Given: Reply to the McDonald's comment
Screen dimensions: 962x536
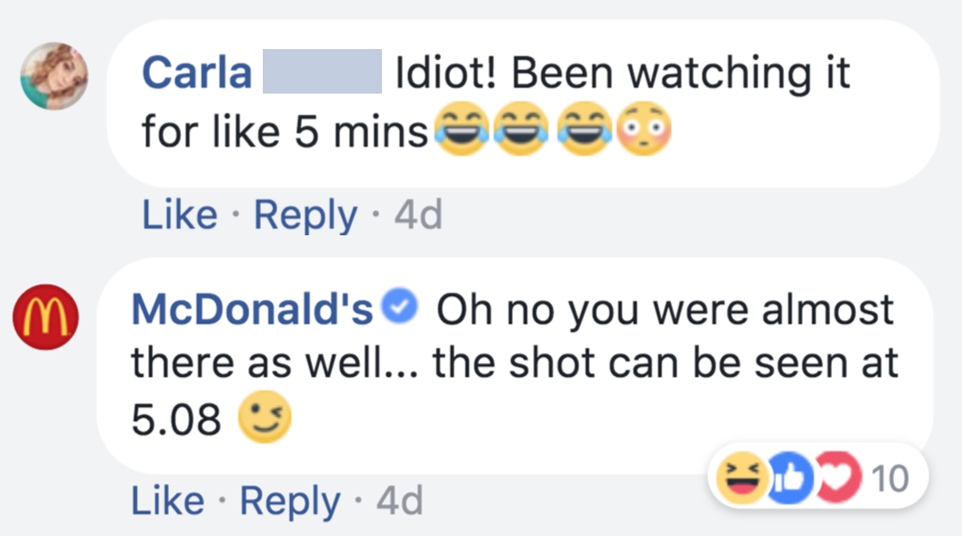Looking at the screenshot, I should 291,501.
